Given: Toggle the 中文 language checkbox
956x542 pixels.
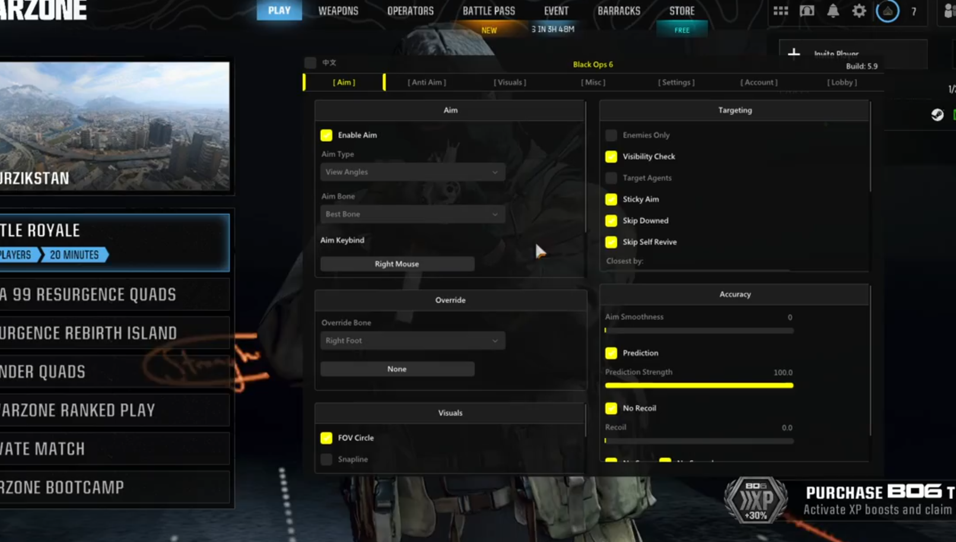Looking at the screenshot, I should coord(310,62).
